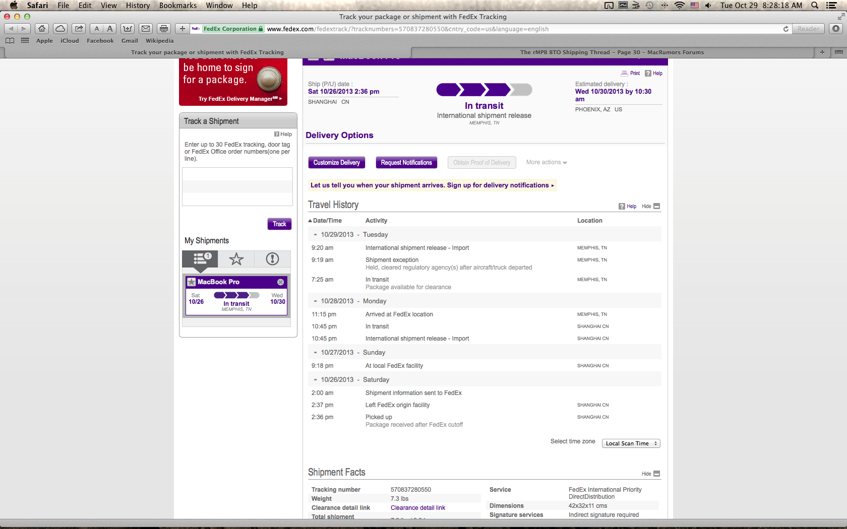Show Reading List open-book icon

(10, 41)
